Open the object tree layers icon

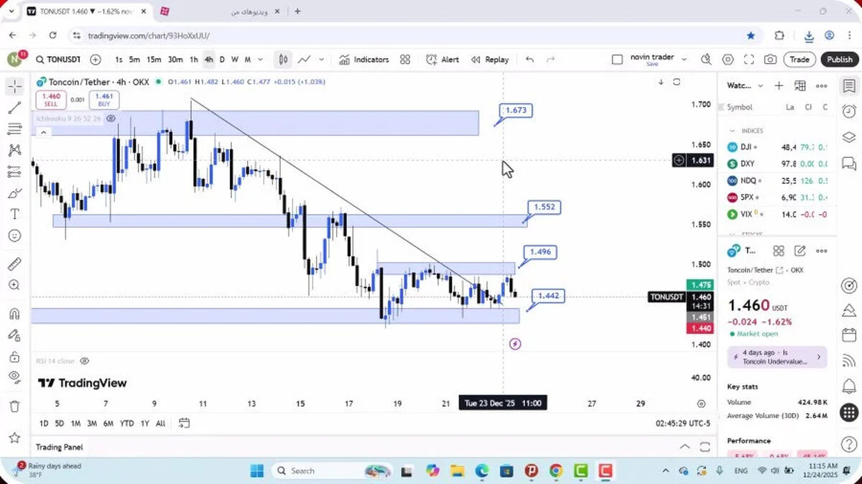[x=849, y=137]
